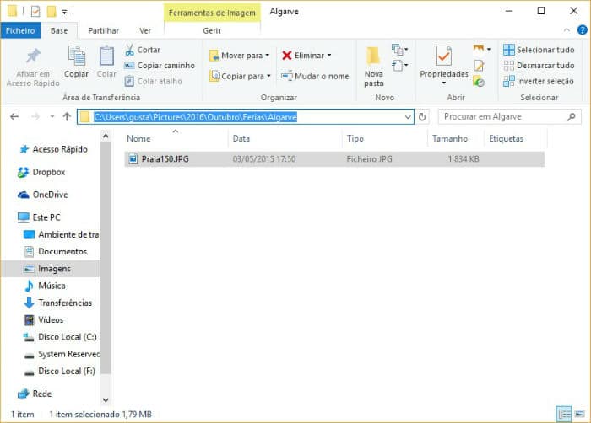Sort by the Tipo column header

click(385, 138)
